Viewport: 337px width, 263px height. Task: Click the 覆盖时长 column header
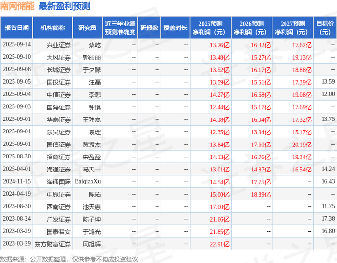click(x=175, y=28)
